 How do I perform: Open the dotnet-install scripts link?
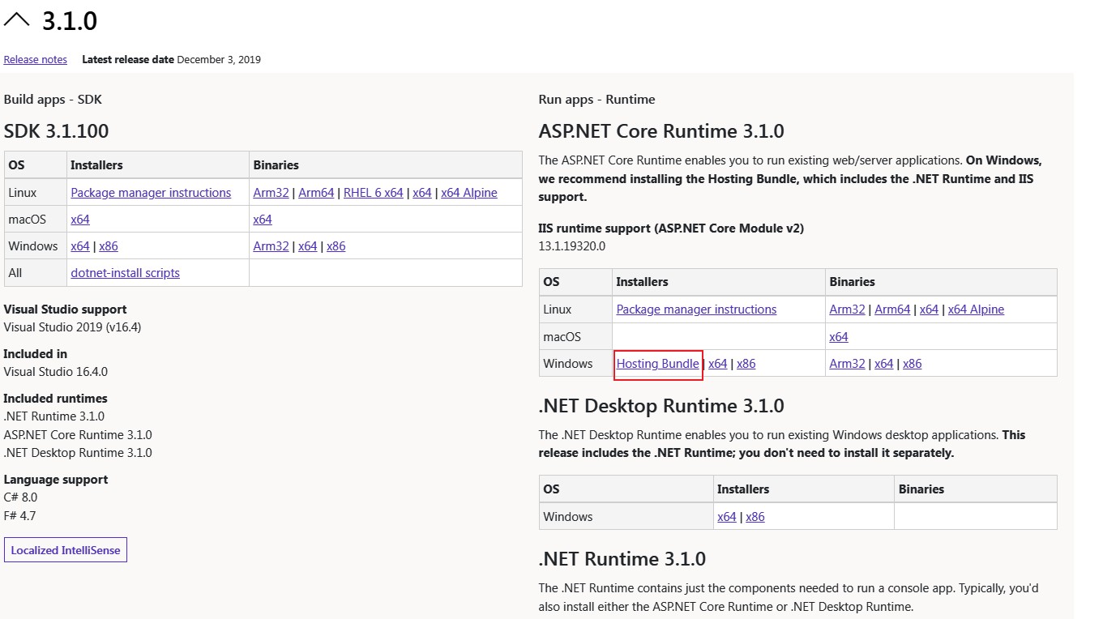tap(125, 273)
